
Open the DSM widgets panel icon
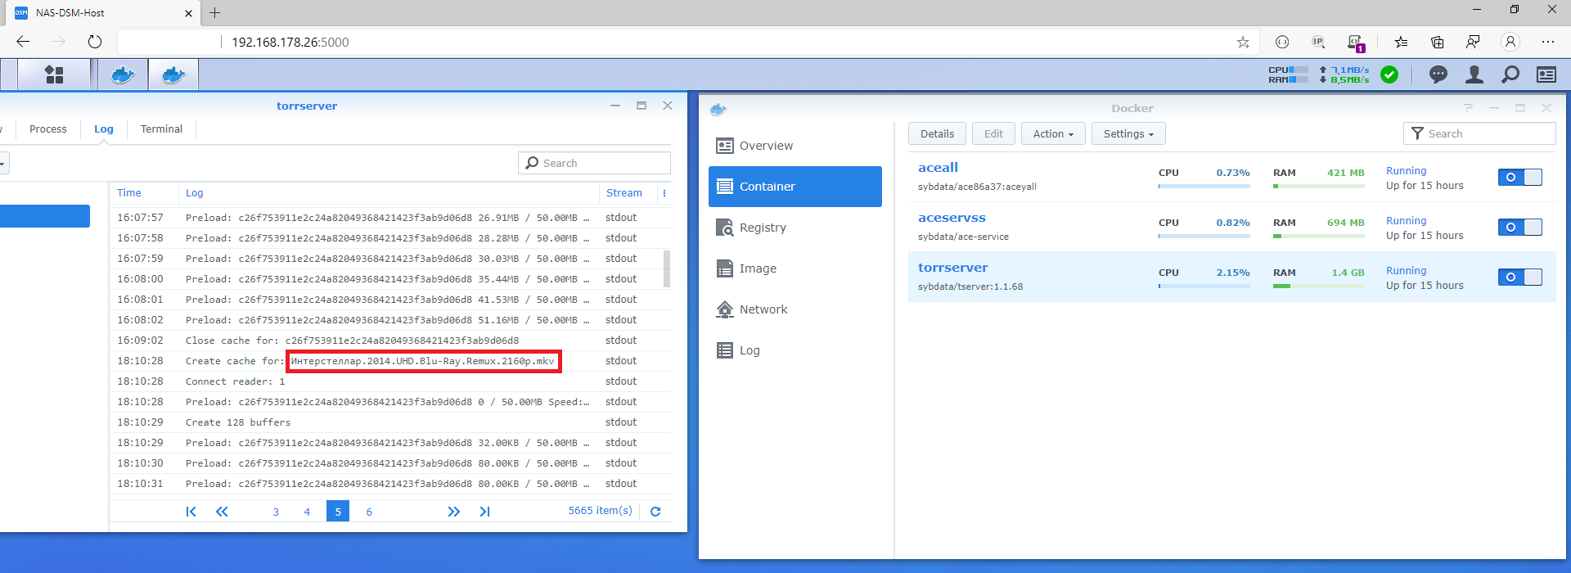pyautogui.click(x=1546, y=74)
